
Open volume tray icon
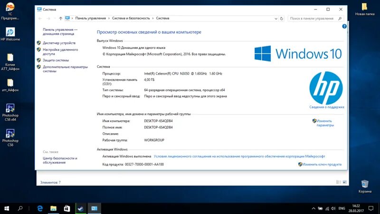point(333,208)
